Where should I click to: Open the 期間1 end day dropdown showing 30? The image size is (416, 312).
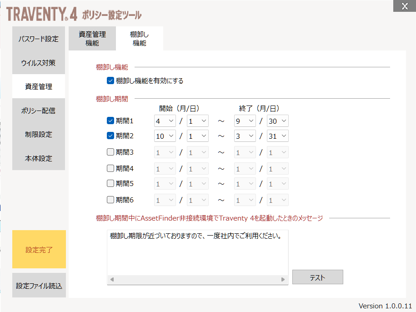(277, 121)
